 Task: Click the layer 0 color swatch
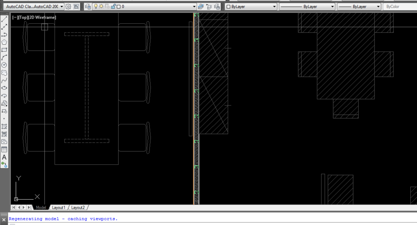pyautogui.click(x=118, y=7)
